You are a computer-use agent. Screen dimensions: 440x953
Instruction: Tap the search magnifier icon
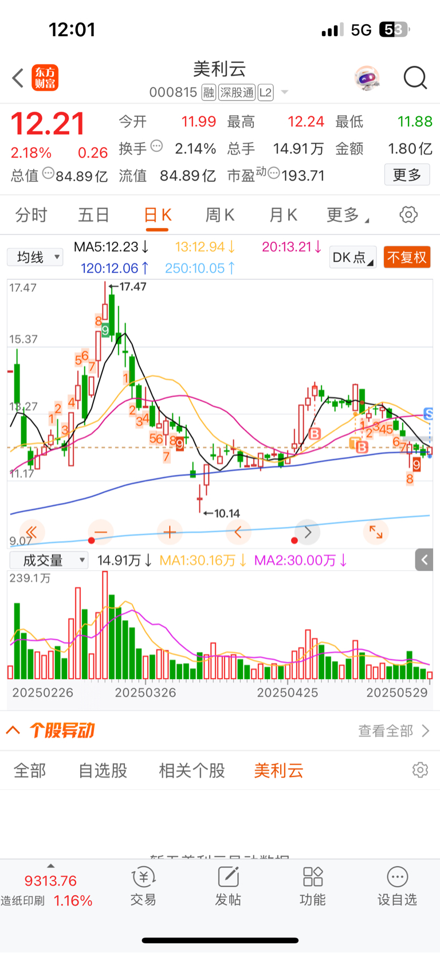tap(415, 78)
